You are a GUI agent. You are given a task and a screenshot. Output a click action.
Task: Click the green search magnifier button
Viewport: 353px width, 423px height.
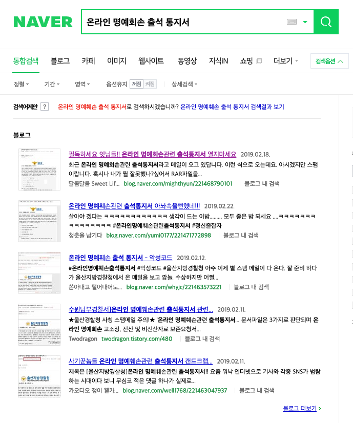point(326,22)
